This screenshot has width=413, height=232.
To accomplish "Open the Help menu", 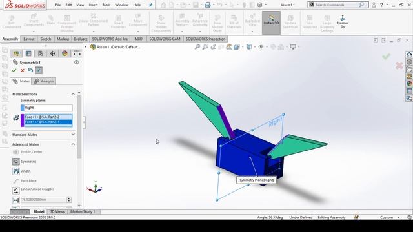I will pyautogui.click(x=137, y=5).
